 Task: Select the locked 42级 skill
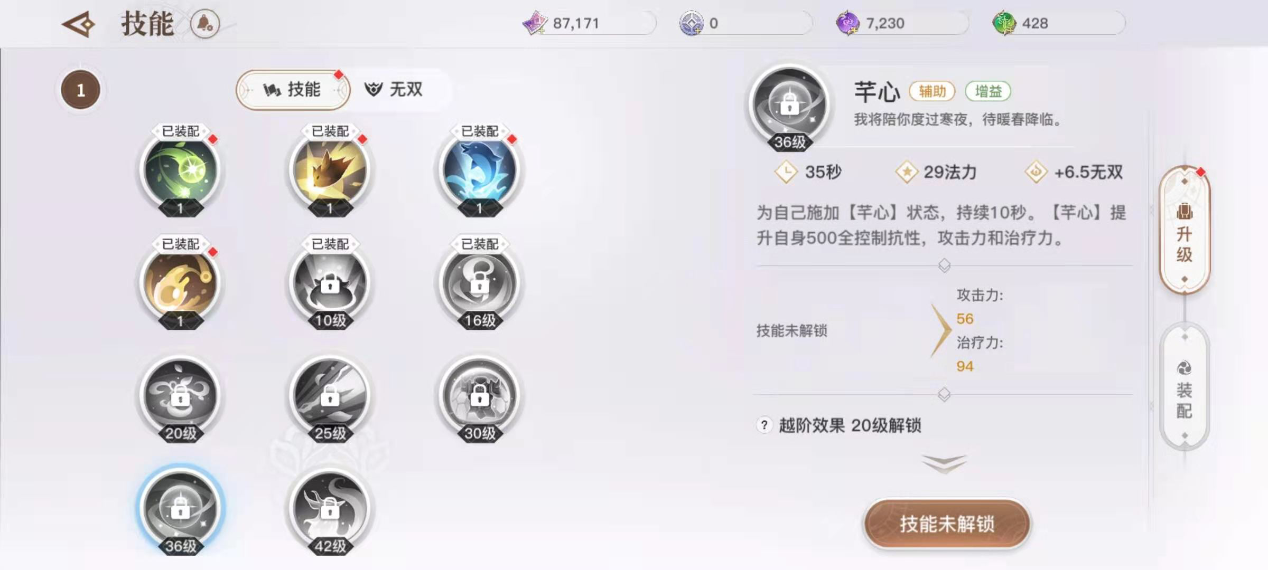pos(330,509)
